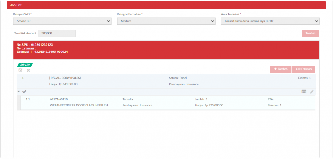The width and height of the screenshot is (333, 159).
Task: Click Estimasi 1 : 432/ENB/2405-000024 text
Action: point(42,51)
